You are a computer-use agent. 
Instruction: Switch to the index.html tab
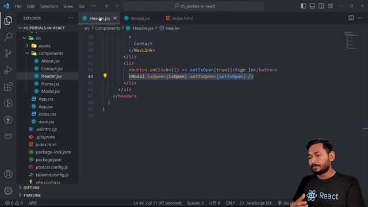coord(182,18)
